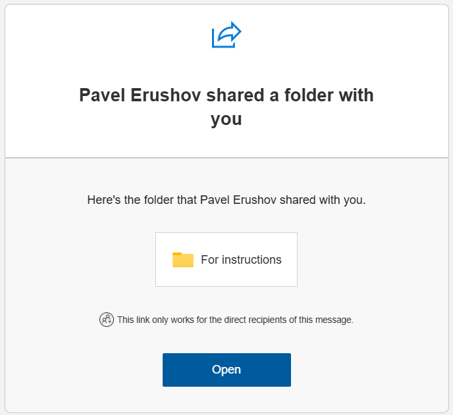Open the "For instructions" folder name link
This screenshot has height=415, width=453.
(x=241, y=260)
